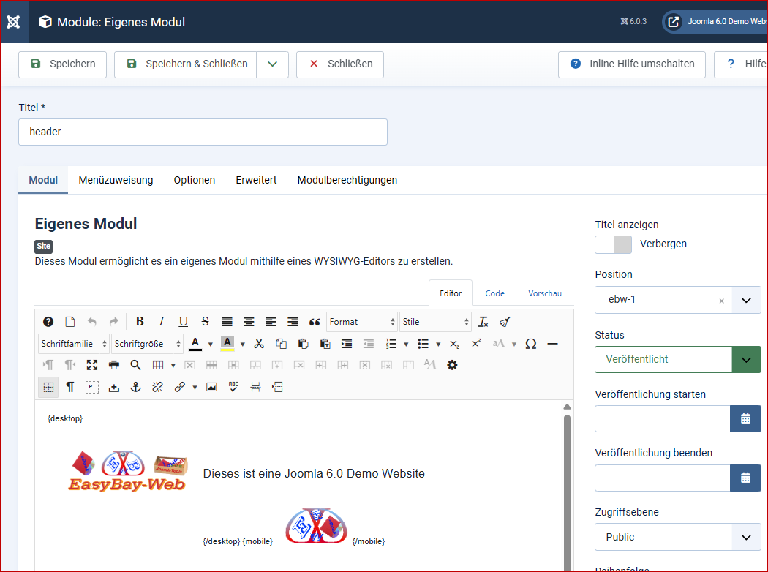Open the Zugriffsebene dropdown
Image resolution: width=768 pixels, height=572 pixels.
[x=747, y=537]
